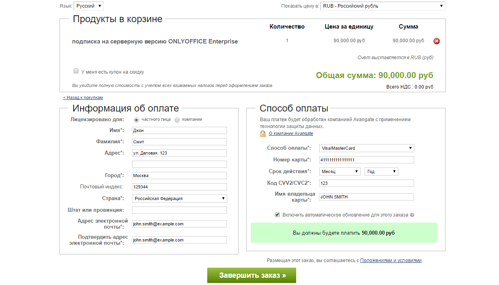This screenshot has width=499, height=285.
Task: Click the ONLYOFFICE Enterprise product name
Action: point(155,41)
